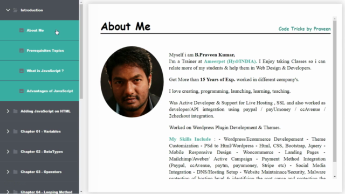Open the About Me lesson
The image size is (345, 194).
[39, 30]
